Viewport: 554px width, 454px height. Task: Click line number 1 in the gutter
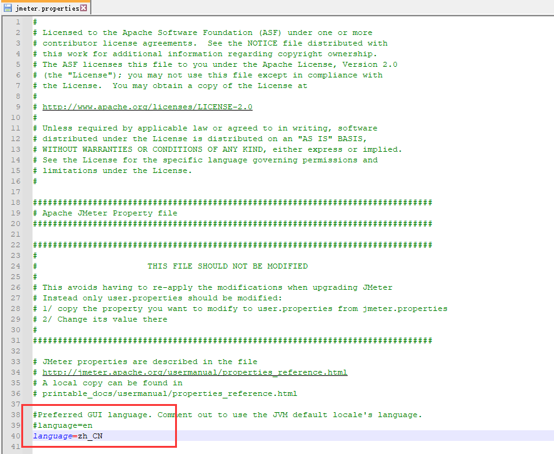(18, 22)
